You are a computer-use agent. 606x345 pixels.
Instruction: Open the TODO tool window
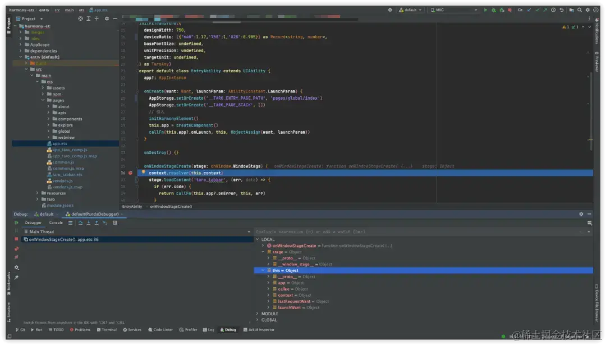[x=56, y=330]
